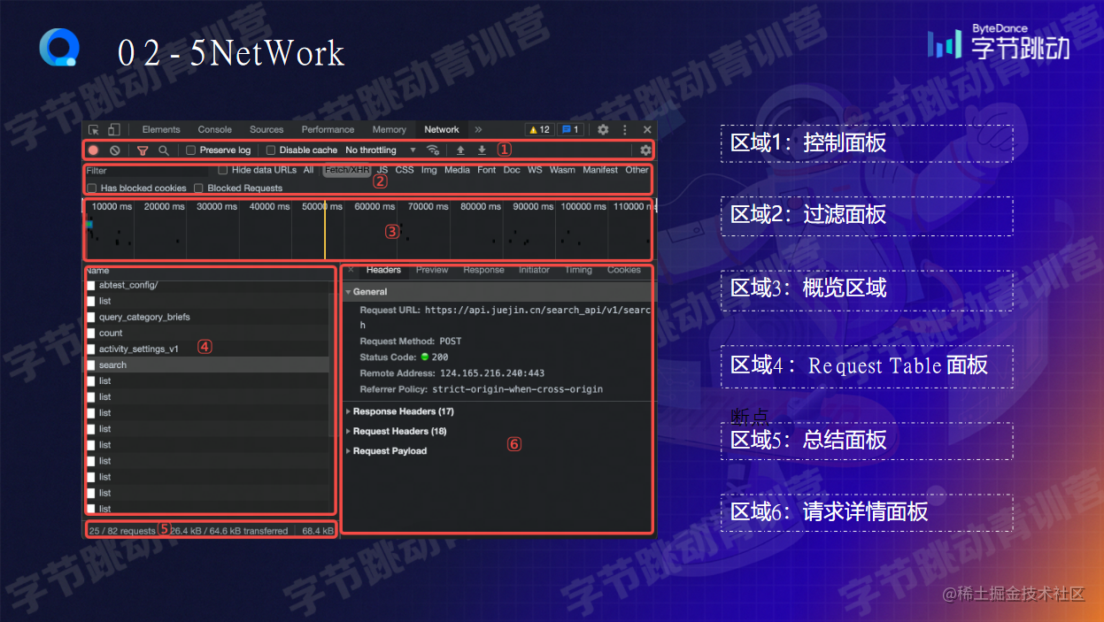This screenshot has height=622, width=1104.
Task: Select the query_category_briefs request
Action: pos(207,317)
